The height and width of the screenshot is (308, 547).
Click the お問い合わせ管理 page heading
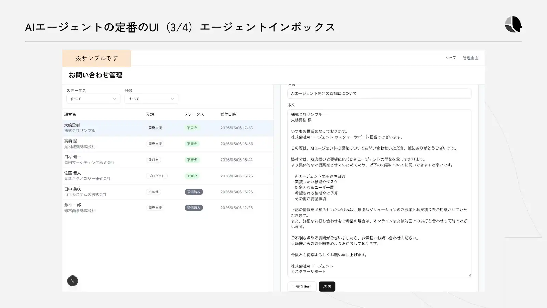pyautogui.click(x=95, y=75)
